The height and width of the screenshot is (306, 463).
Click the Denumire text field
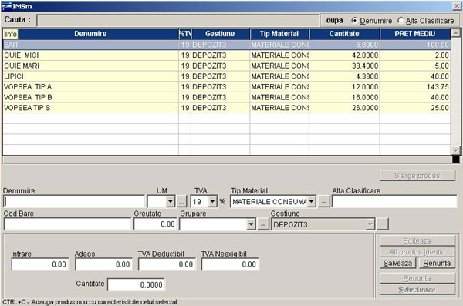(74, 201)
